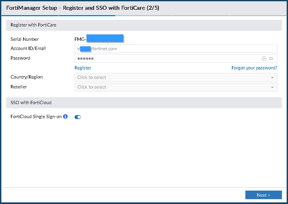The image size is (288, 204).
Task: Click the FortiCloud Single Sign-on label
Action: tap(36, 117)
